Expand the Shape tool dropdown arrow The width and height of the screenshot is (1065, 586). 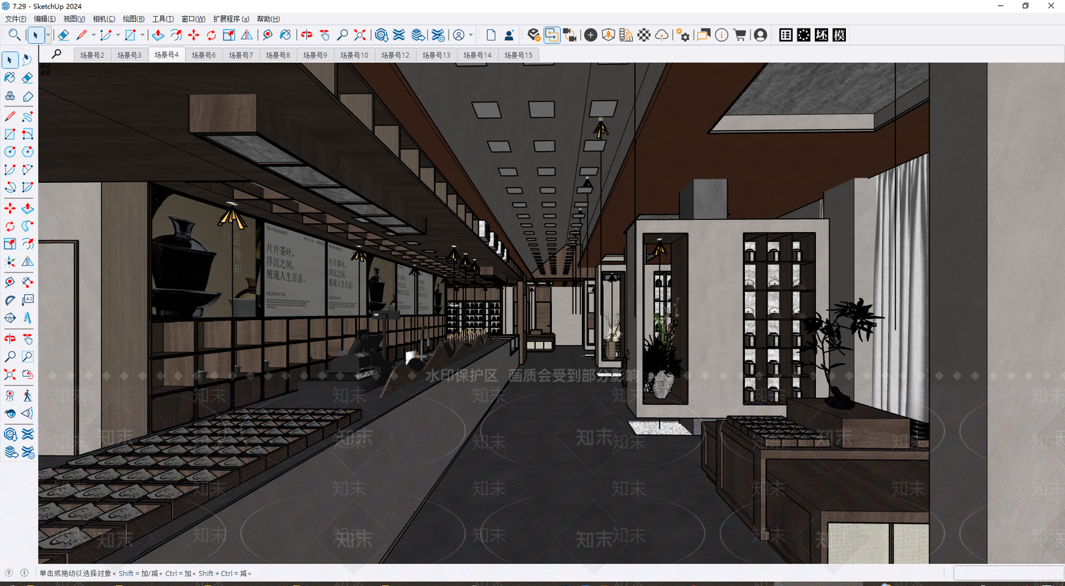[x=142, y=35]
